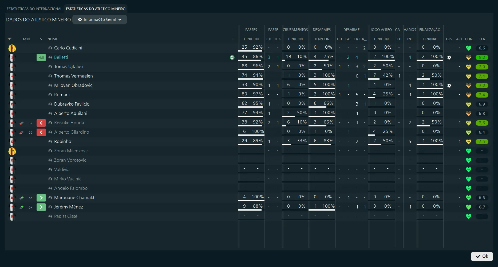Click Thomas Vermaelen's profile person icon
This screenshot has height=267, width=498.
pos(50,76)
